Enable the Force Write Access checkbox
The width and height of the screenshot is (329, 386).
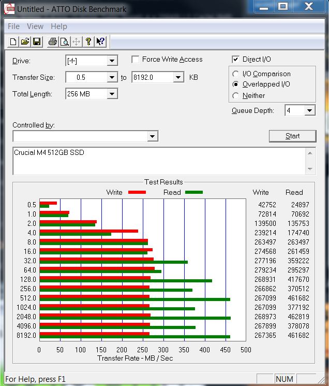[x=136, y=60]
